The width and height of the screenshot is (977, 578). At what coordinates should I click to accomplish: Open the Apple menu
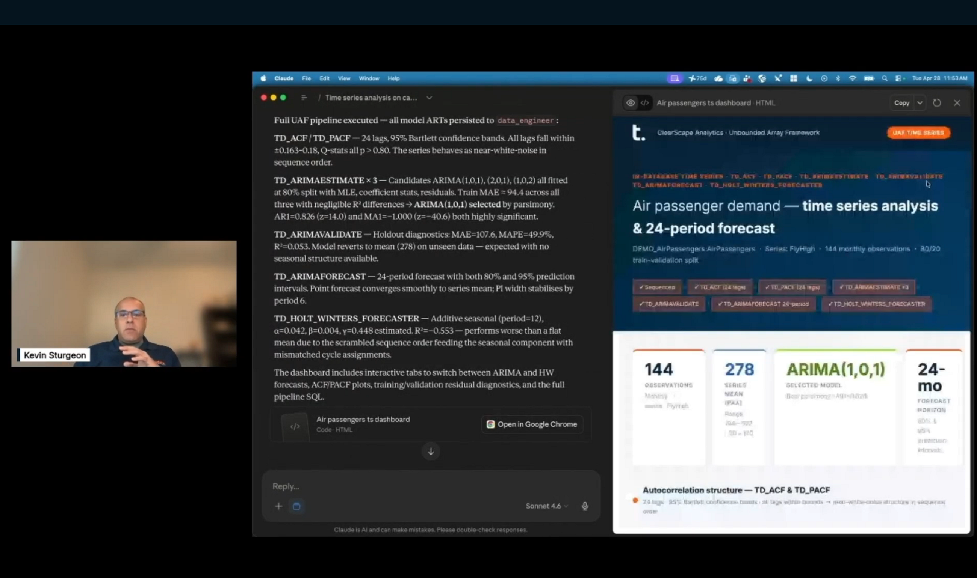pos(263,78)
